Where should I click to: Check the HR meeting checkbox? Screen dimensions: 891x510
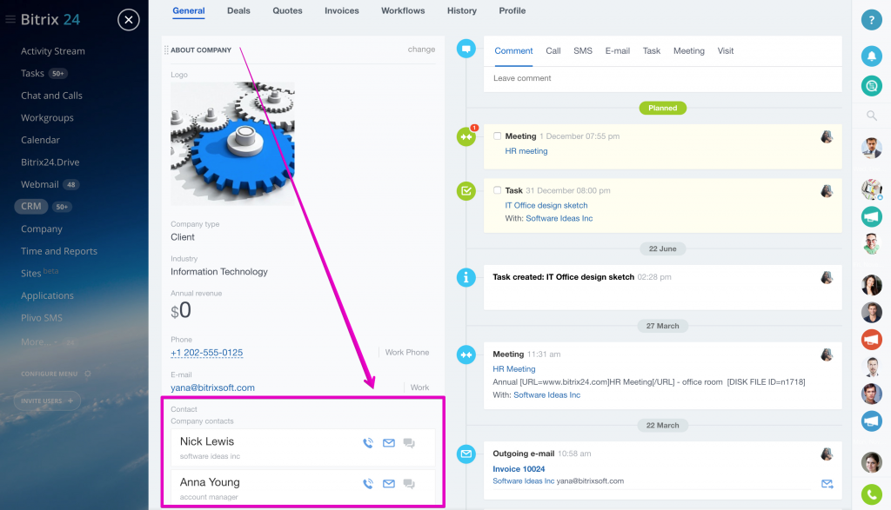pos(497,136)
